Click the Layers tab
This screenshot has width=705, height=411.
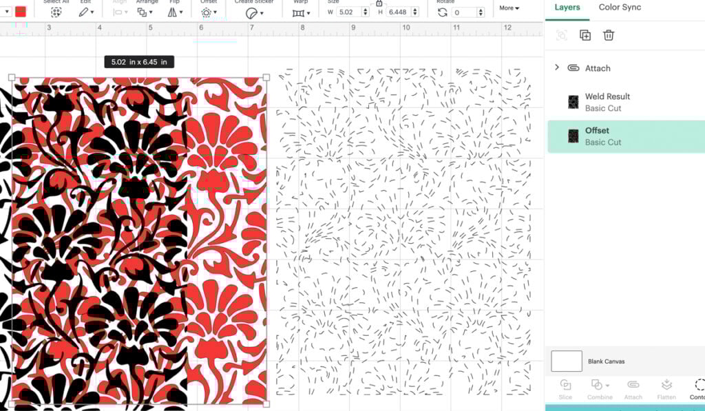pos(566,7)
